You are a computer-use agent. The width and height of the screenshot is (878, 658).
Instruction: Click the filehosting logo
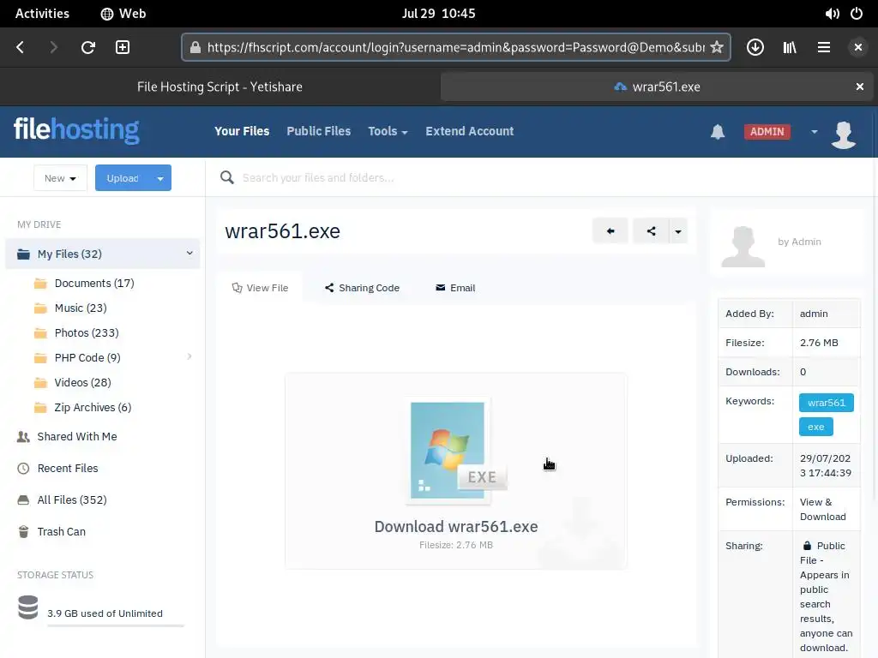coord(76,130)
